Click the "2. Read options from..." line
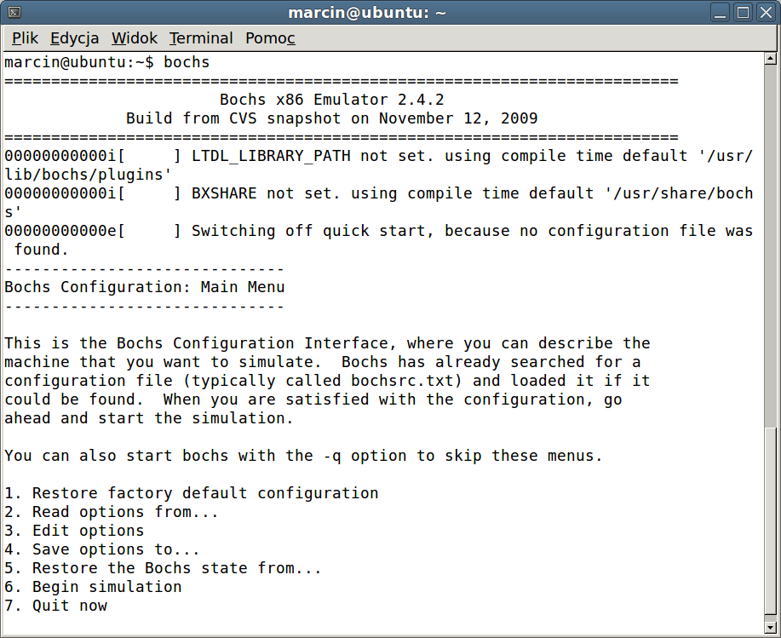The height and width of the screenshot is (638, 781). pyautogui.click(x=112, y=512)
